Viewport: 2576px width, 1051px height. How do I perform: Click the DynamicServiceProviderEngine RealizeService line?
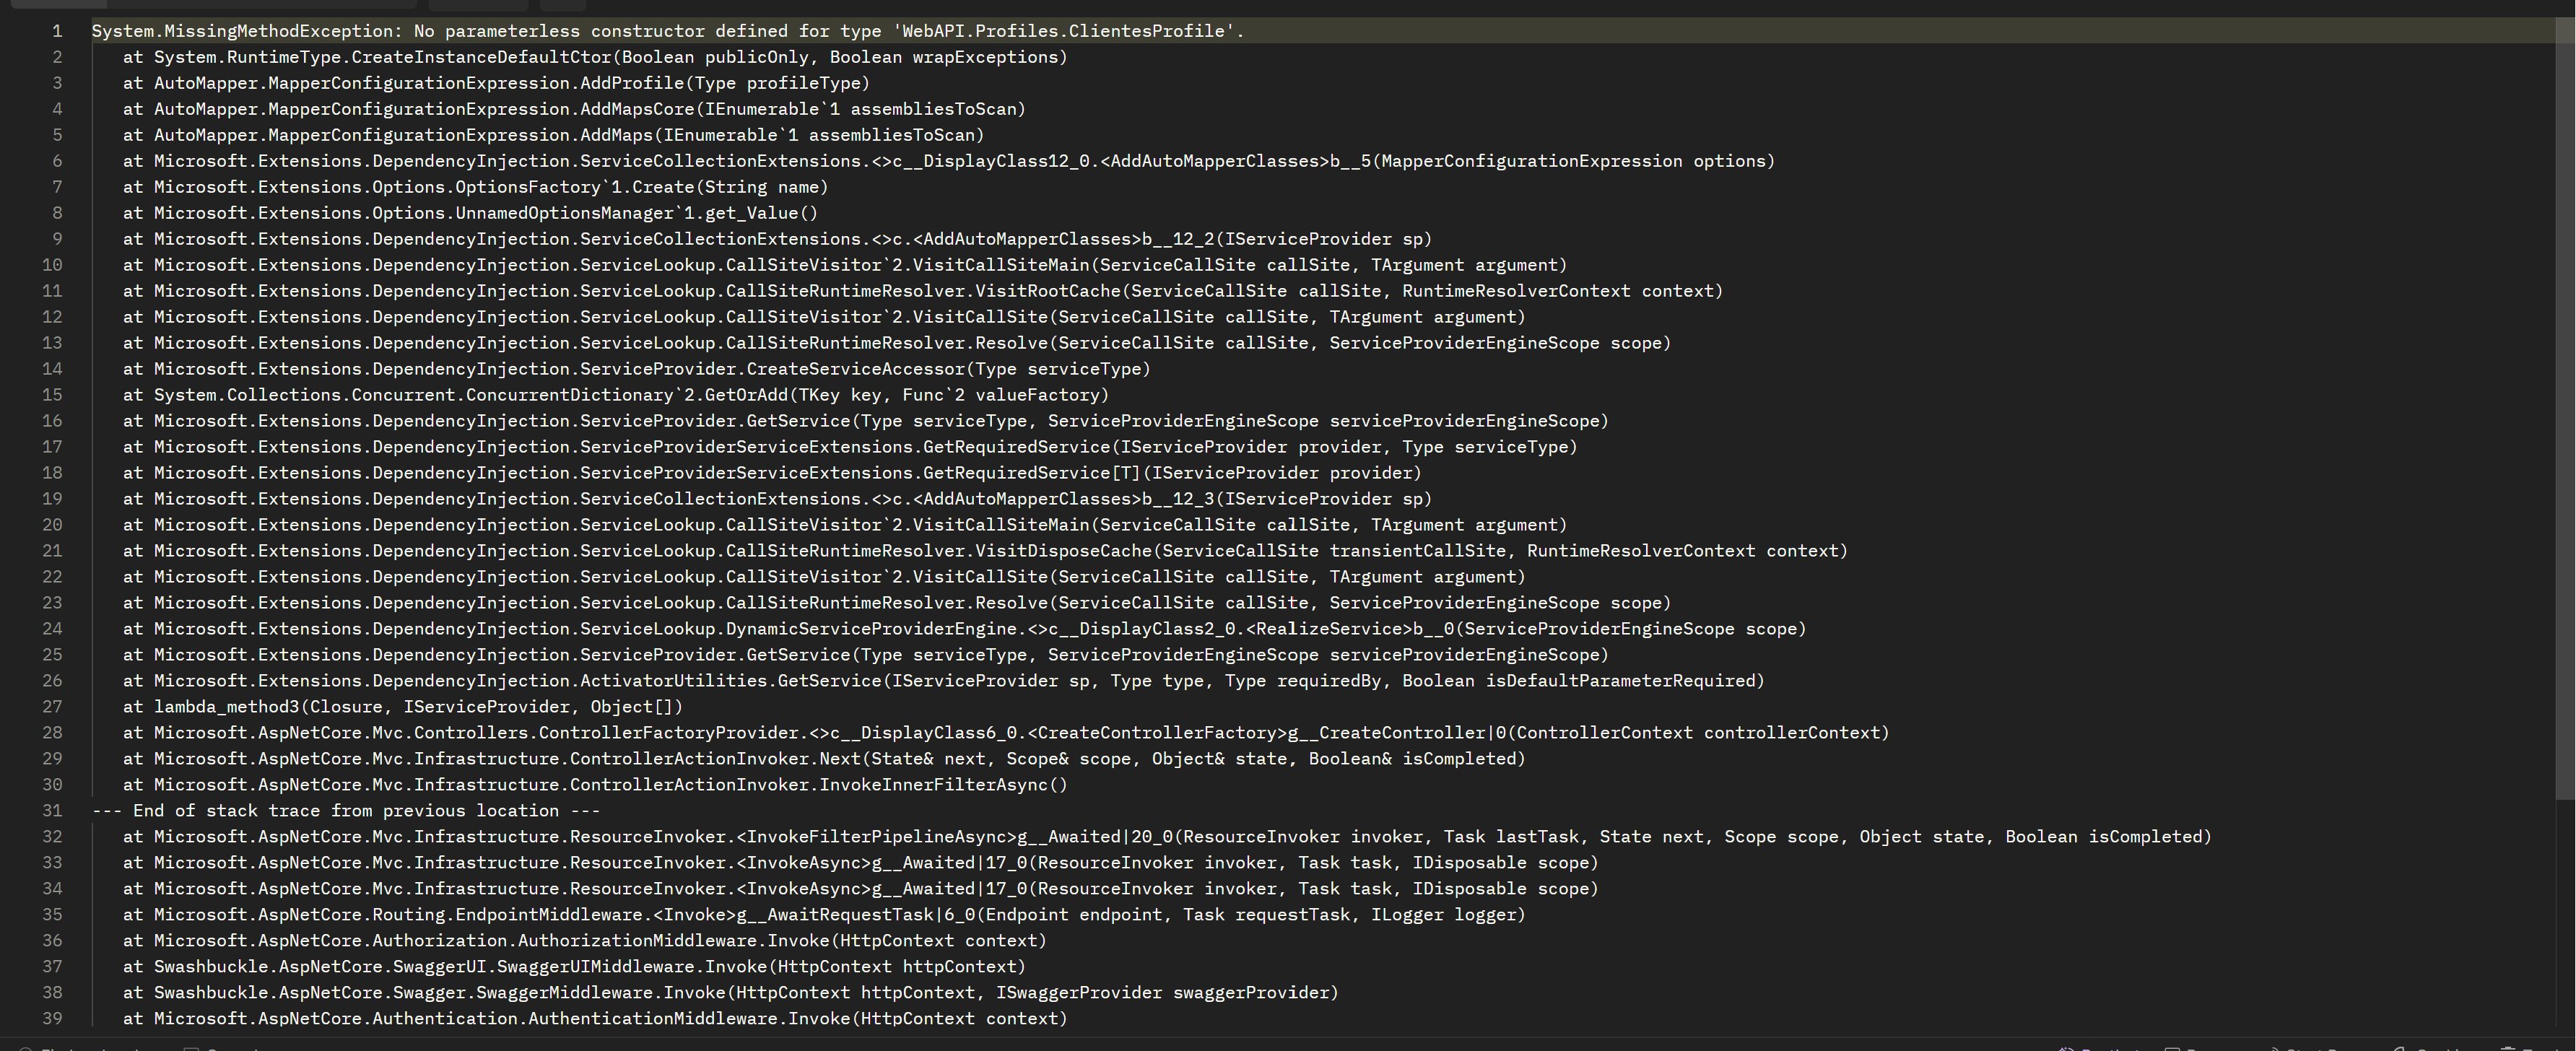click(x=965, y=629)
